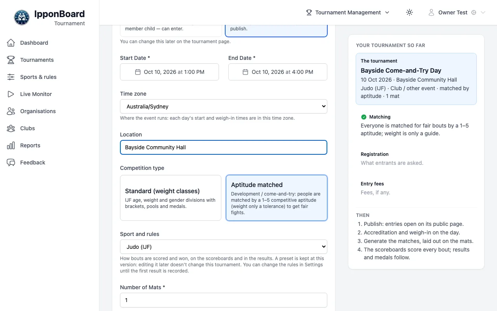
Task: Open the Time zone Australia/Sydney dropdown
Action: coord(224,106)
